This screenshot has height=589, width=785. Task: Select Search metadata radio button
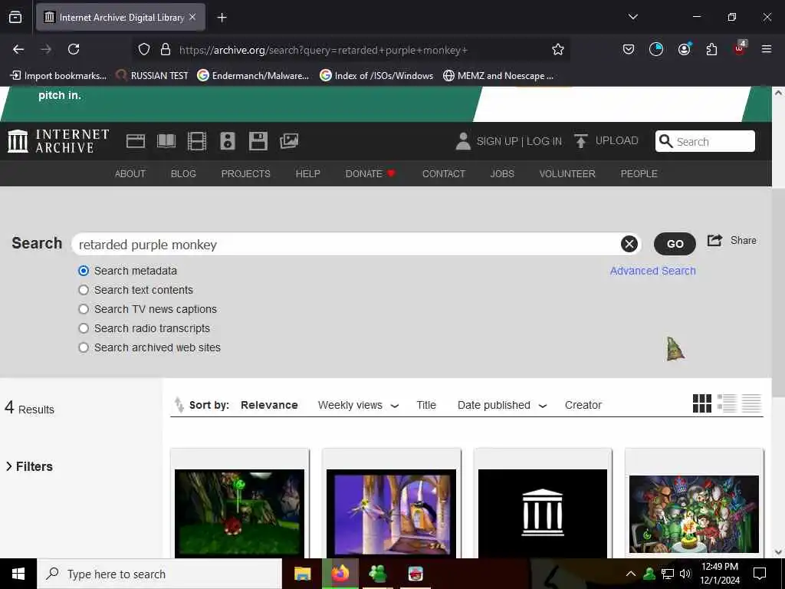tap(84, 271)
